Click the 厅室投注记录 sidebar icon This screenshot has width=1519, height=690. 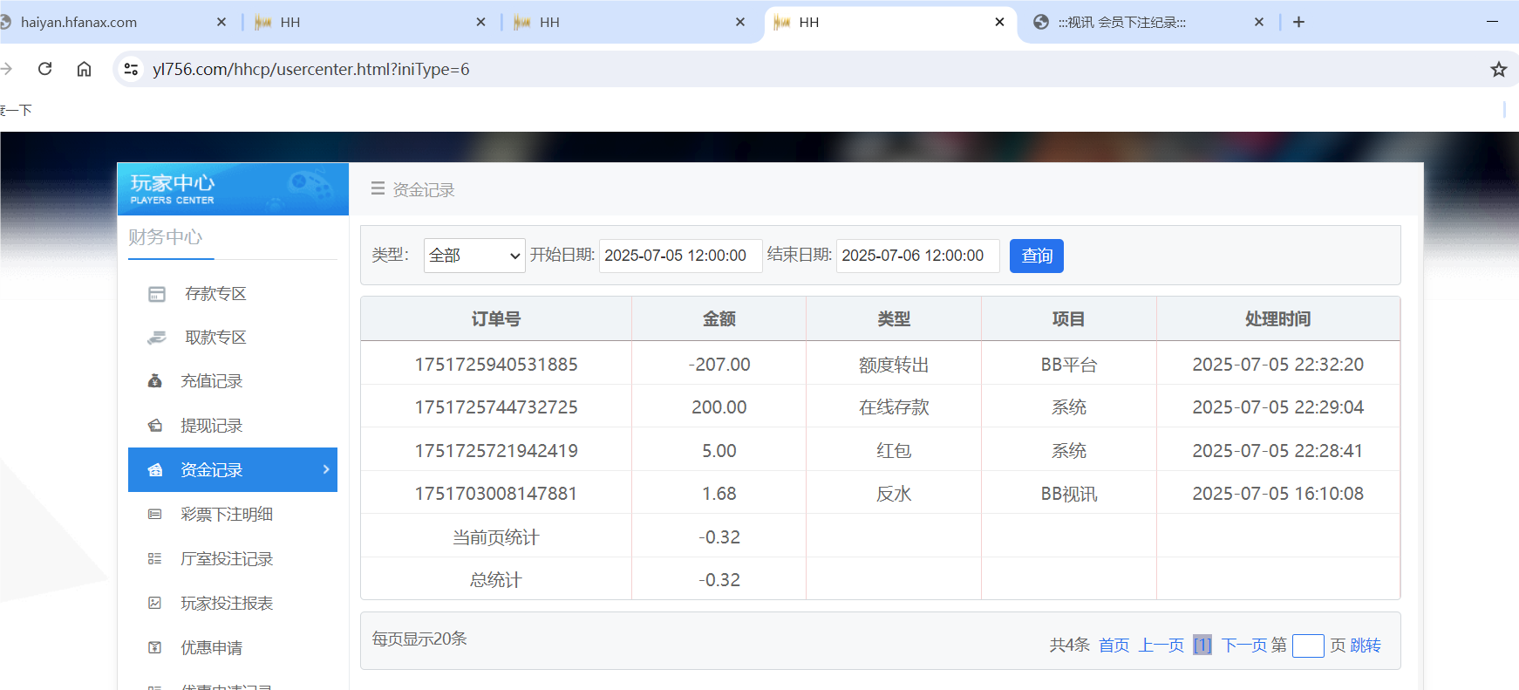tap(155, 559)
